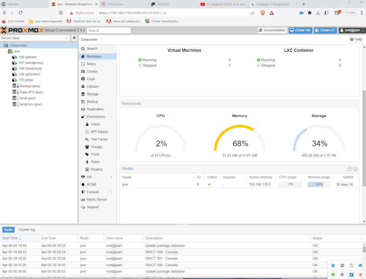Open the browser extensions puzzle icon
366x279 pixels.
(310, 13)
